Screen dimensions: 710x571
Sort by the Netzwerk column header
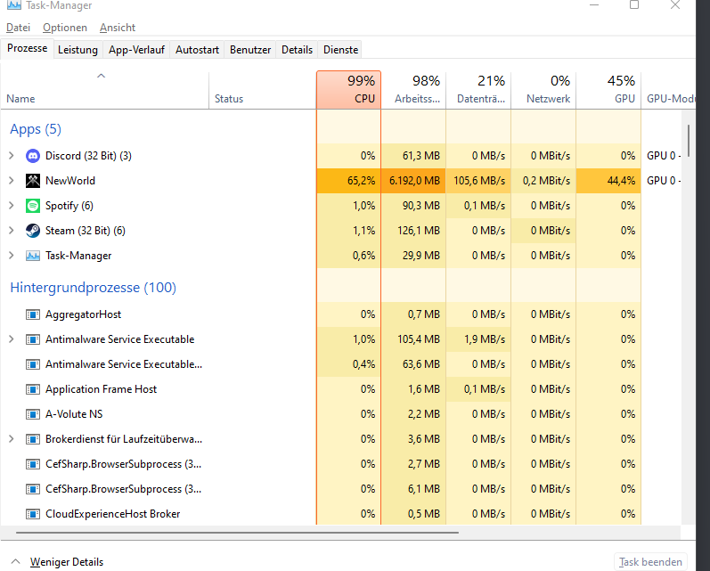coord(543,90)
